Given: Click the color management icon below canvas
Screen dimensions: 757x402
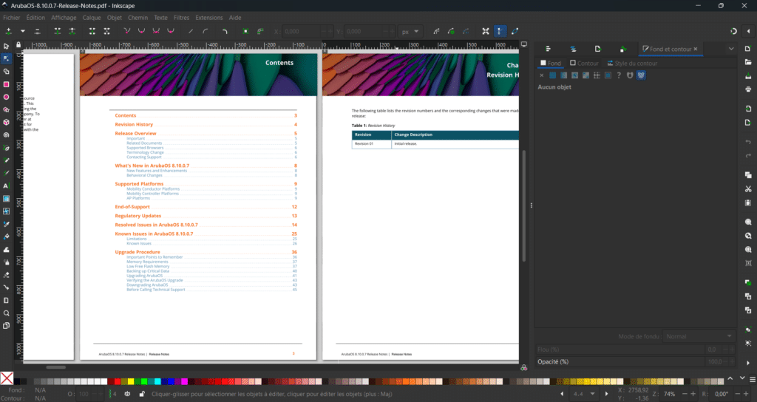Looking at the screenshot, I should tap(524, 368).
